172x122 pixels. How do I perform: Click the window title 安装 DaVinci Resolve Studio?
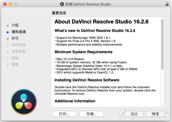pyautogui.click(x=88, y=4)
